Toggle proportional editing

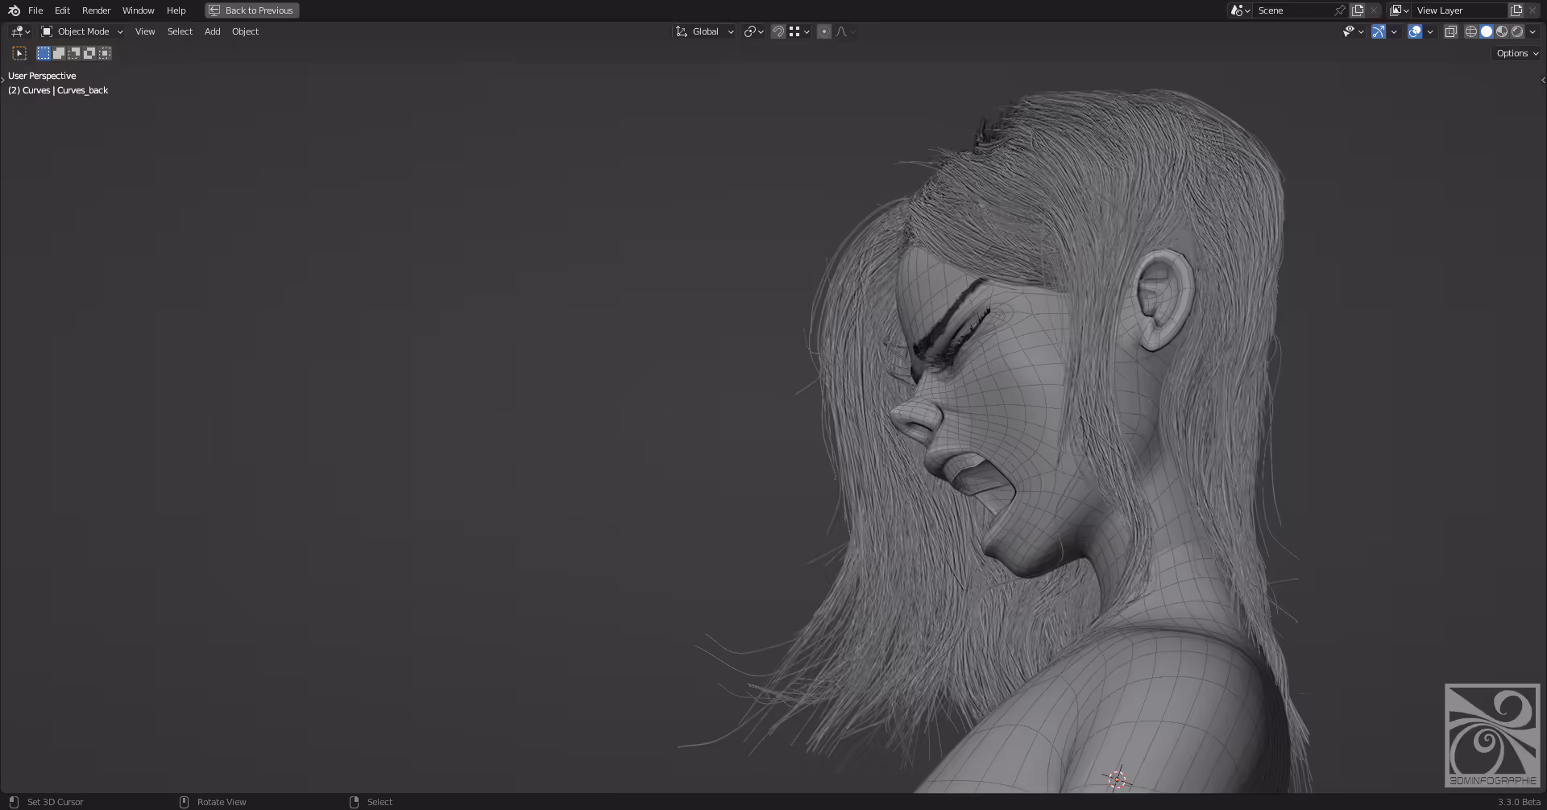point(824,31)
